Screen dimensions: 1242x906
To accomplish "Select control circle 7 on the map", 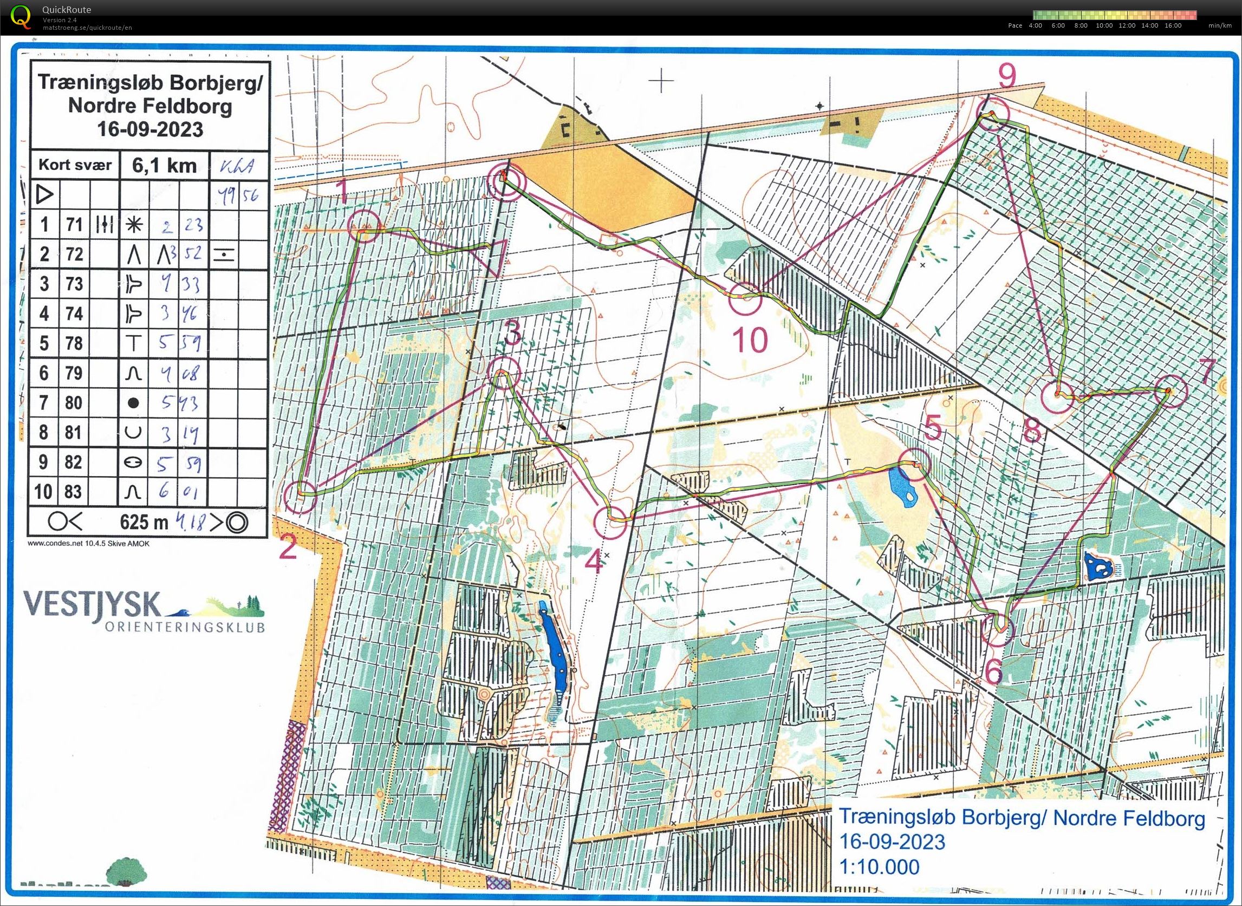I will pos(1172,391).
